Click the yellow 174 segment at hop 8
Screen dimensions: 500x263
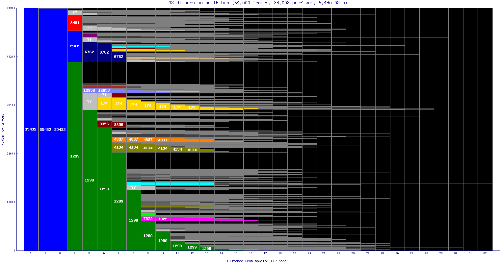134,105
